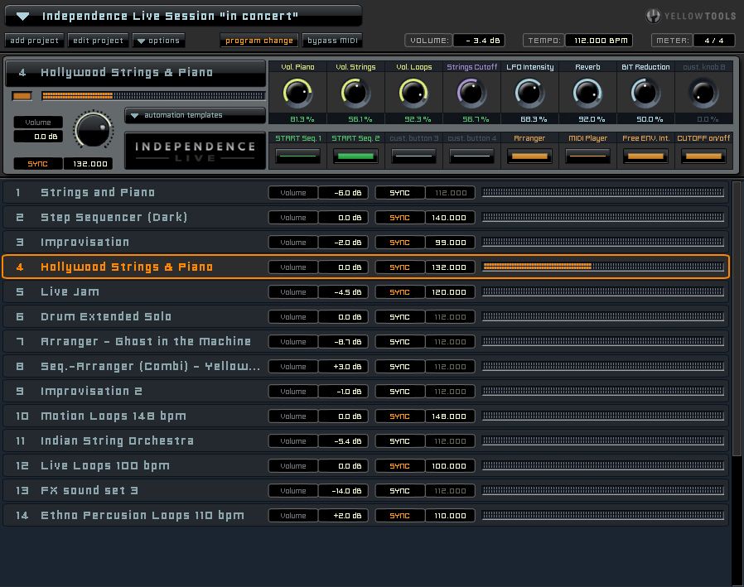Click the progress bar of Hollywood Strings row

coord(603,267)
